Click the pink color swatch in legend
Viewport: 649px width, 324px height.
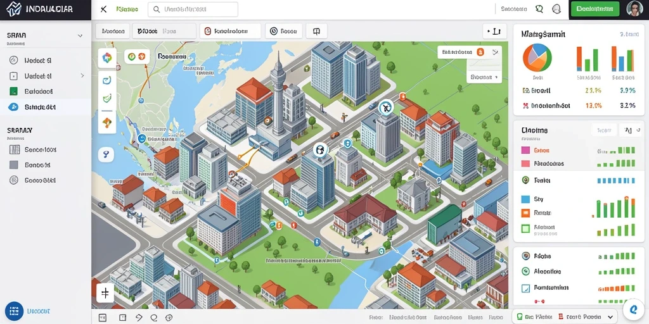pyautogui.click(x=525, y=151)
